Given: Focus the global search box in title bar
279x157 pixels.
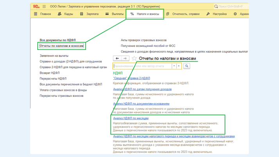Looking at the screenshot, I should pos(231,6).
